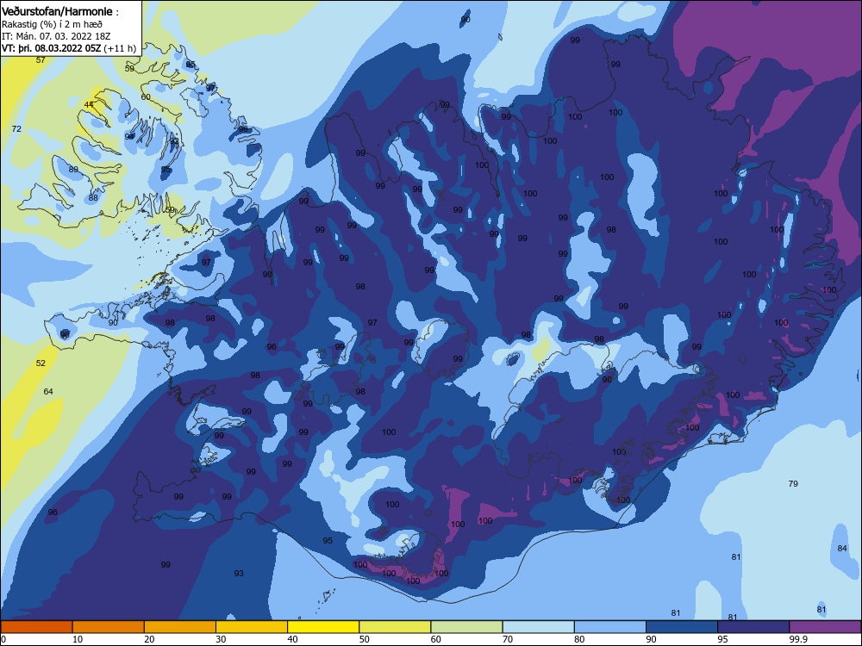
Task: Click the humidity value '64' on map
Action: point(48,392)
